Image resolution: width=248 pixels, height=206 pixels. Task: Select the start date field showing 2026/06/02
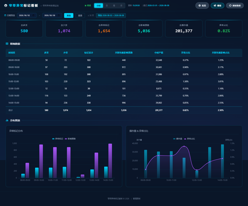[27, 15]
